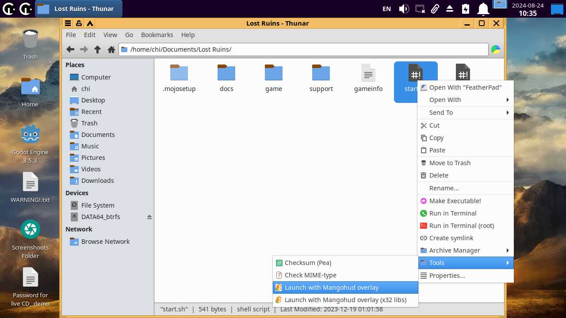This screenshot has width=566, height=318.
Task: Expand the Tools submenu entry
Action: [x=466, y=263]
